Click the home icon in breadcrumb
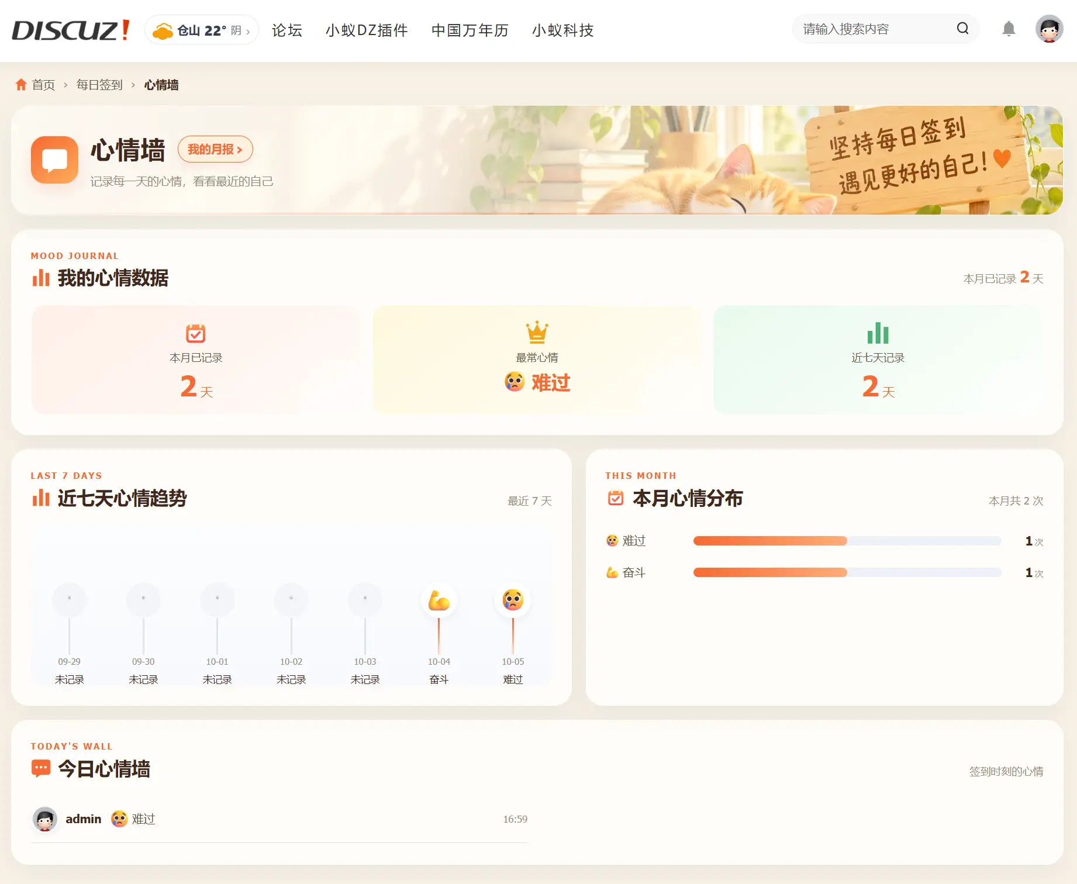This screenshot has width=1077, height=884. coord(21,85)
